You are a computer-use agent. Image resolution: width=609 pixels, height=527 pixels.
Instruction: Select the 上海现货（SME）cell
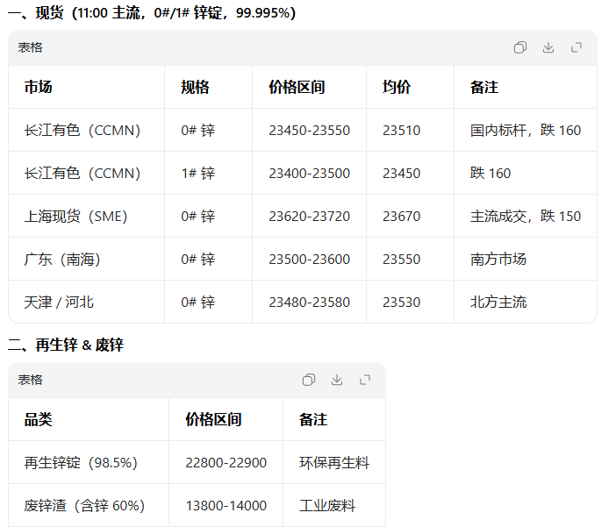pos(75,216)
